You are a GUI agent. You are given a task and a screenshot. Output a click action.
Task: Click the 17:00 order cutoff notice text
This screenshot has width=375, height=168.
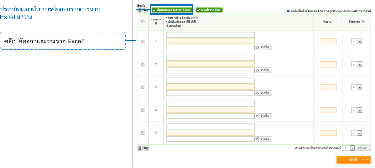(330, 11)
